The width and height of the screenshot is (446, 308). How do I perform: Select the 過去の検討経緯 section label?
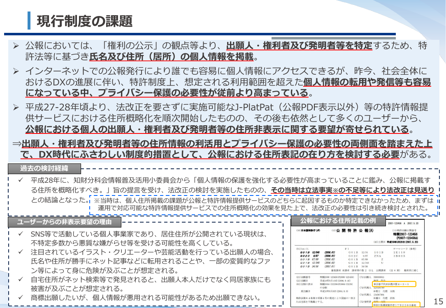point(44,169)
